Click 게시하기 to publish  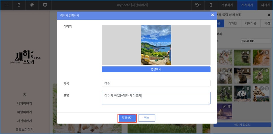point(247,5)
